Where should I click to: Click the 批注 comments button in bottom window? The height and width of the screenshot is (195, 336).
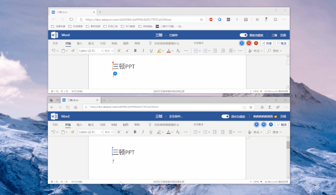point(282,125)
